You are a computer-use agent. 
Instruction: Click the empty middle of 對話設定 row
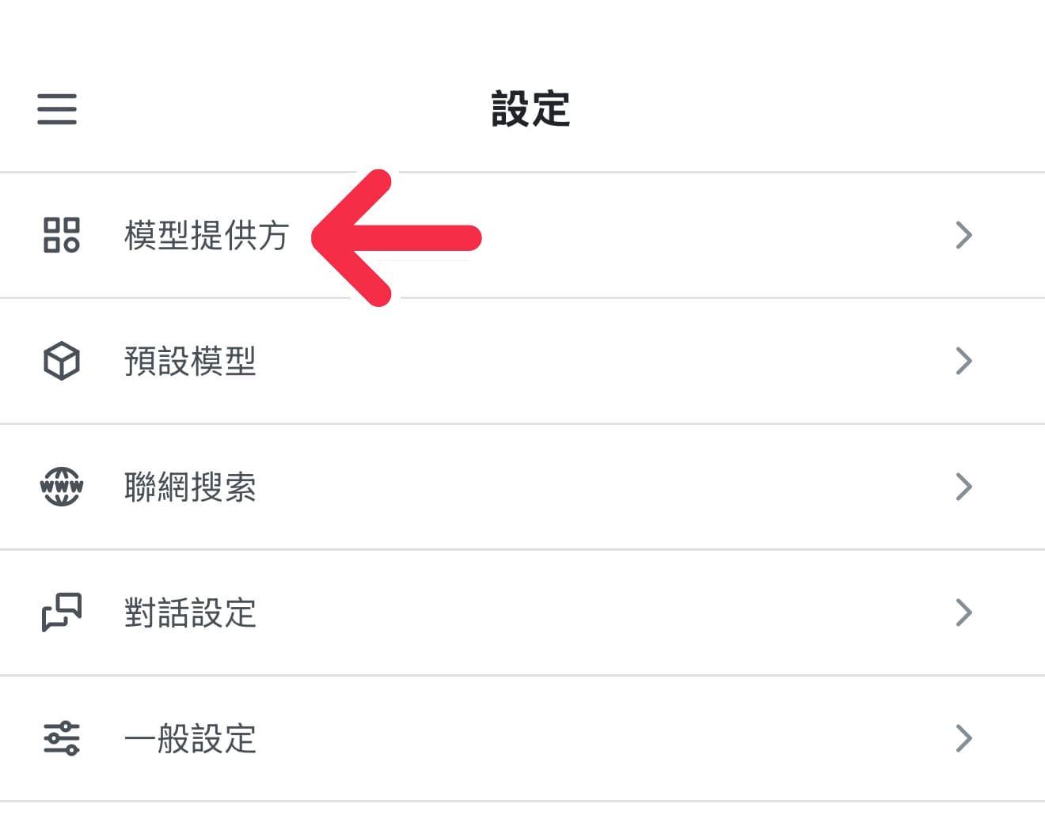602,612
